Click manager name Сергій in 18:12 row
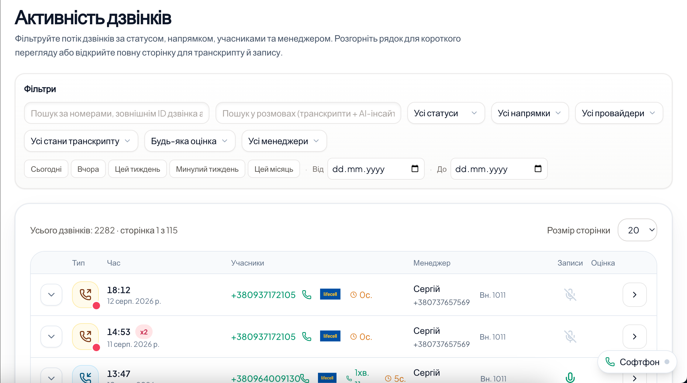The width and height of the screenshot is (687, 383). click(426, 289)
